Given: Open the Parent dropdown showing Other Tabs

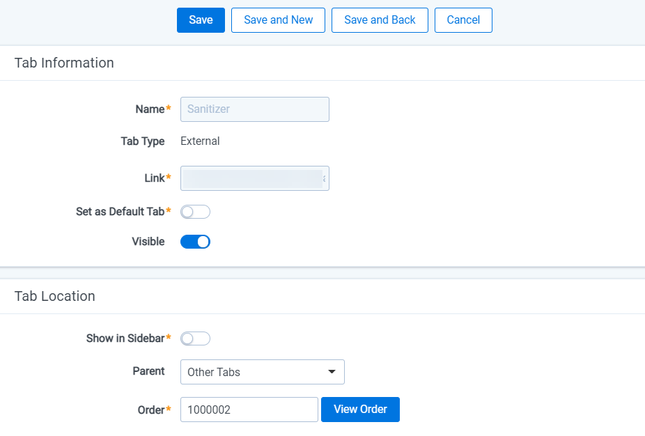Looking at the screenshot, I should 263,372.
